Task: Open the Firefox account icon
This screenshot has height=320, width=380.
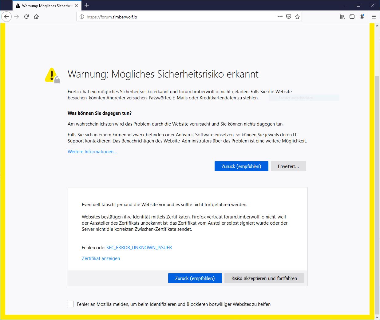Action: [x=362, y=17]
